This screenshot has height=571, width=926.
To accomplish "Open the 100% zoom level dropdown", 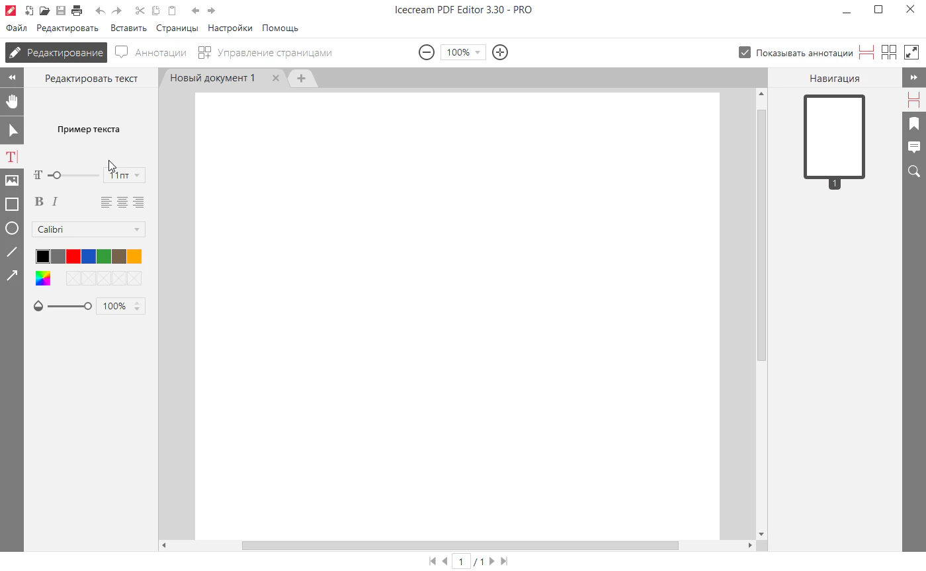I will pos(463,52).
